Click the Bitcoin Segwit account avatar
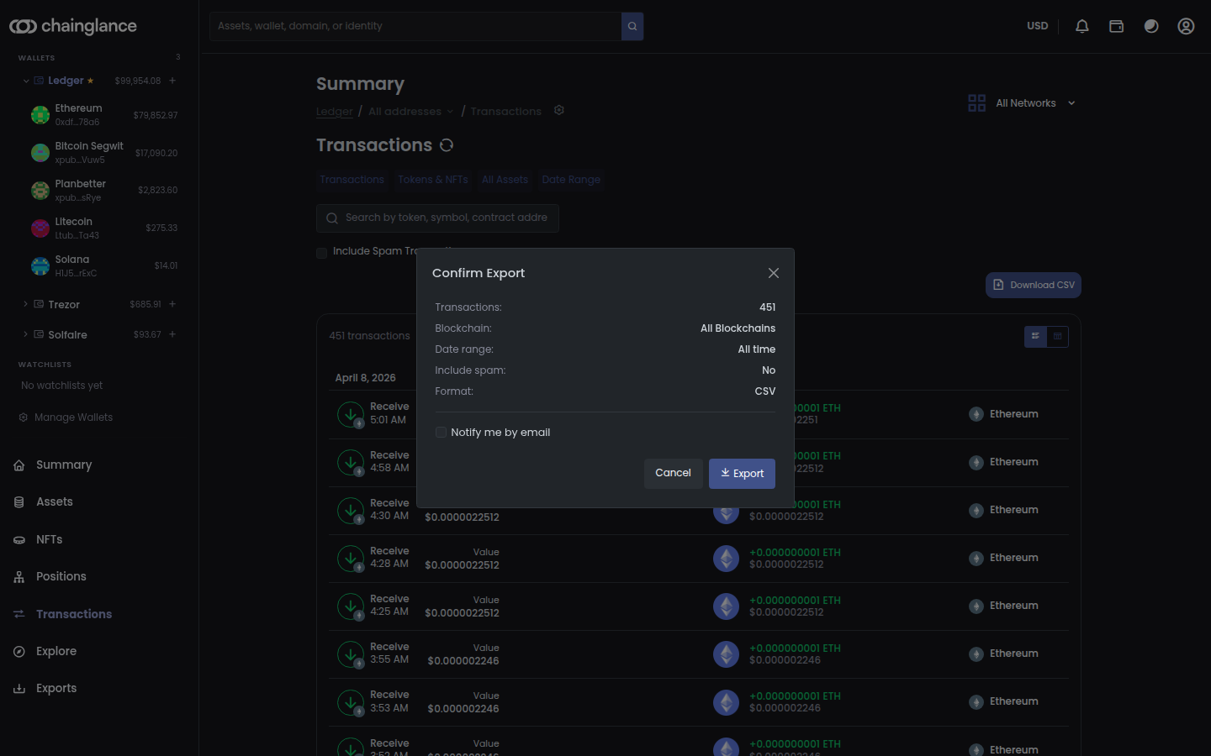 coord(40,153)
